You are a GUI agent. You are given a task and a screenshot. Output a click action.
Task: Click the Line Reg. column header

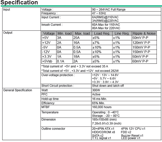click(x=122, y=33)
